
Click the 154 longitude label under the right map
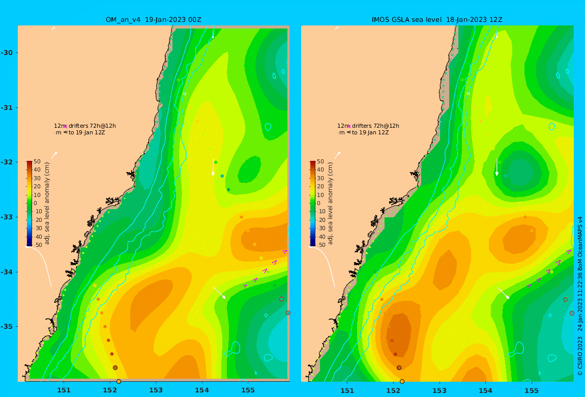pyautogui.click(x=485, y=390)
